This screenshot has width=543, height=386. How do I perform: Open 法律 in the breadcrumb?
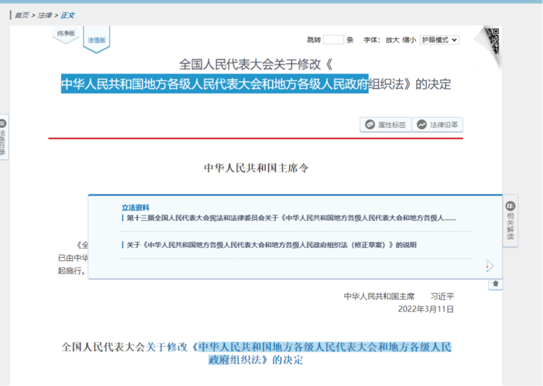pos(46,15)
